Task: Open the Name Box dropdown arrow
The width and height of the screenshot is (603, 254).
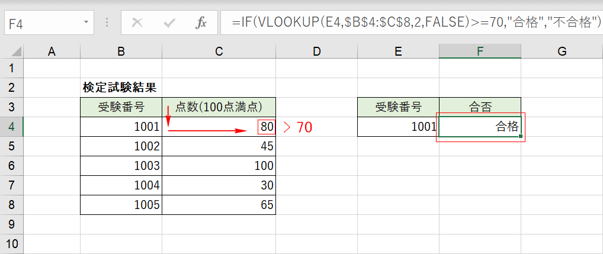Action: (86, 22)
